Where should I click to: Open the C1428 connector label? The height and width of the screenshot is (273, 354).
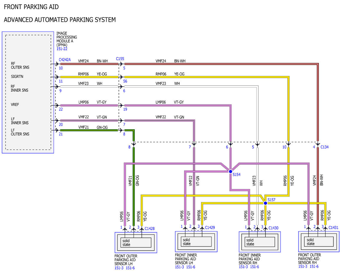point(150,229)
